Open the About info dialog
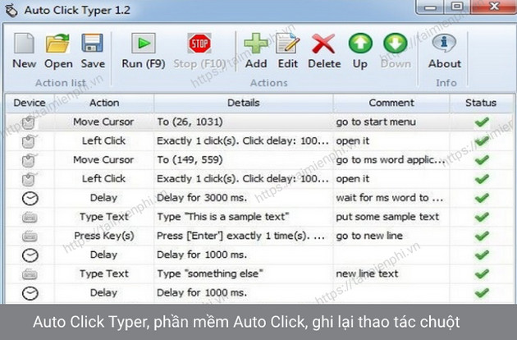This screenshot has height=340, width=517. 445,51
